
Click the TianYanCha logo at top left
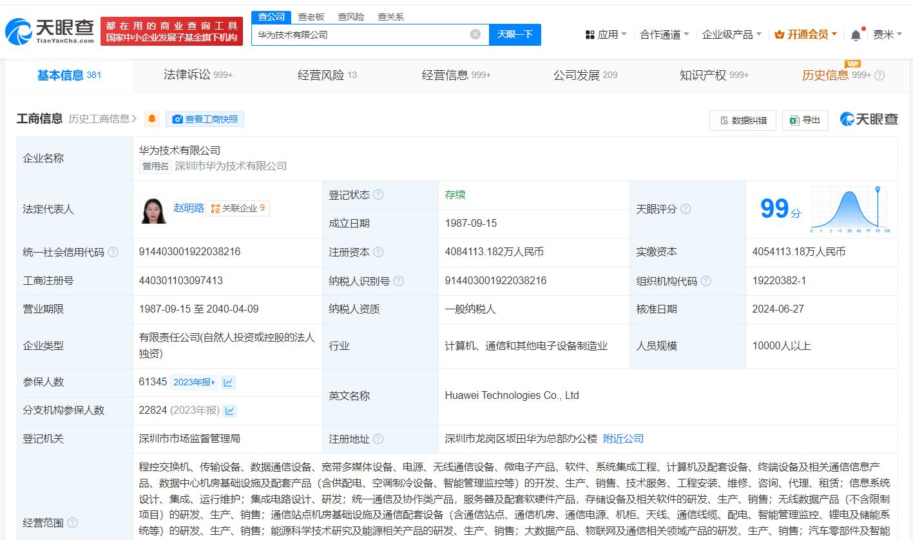50,32
